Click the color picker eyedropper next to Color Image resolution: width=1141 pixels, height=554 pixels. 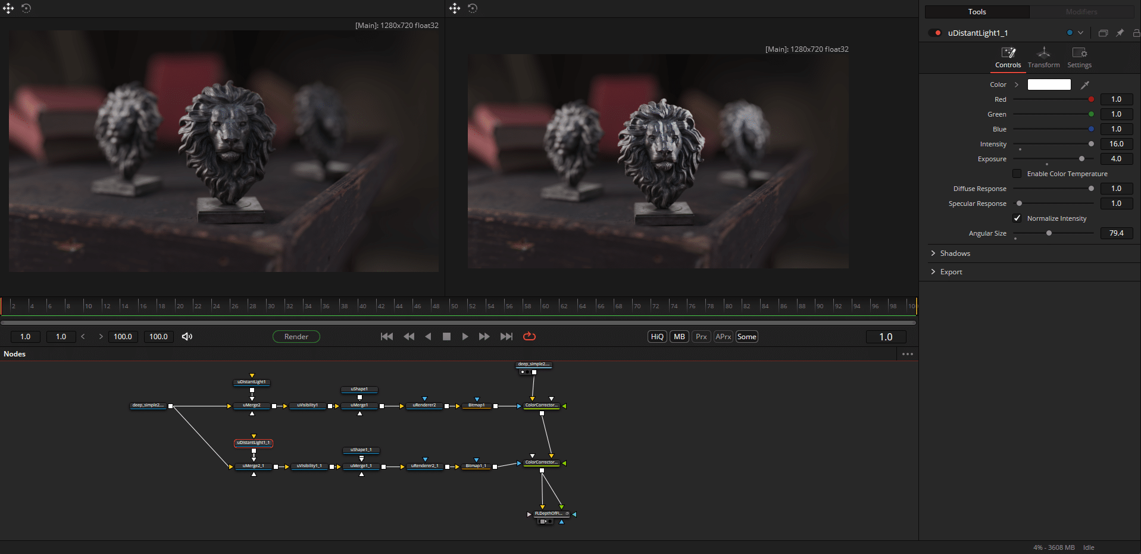pos(1084,84)
